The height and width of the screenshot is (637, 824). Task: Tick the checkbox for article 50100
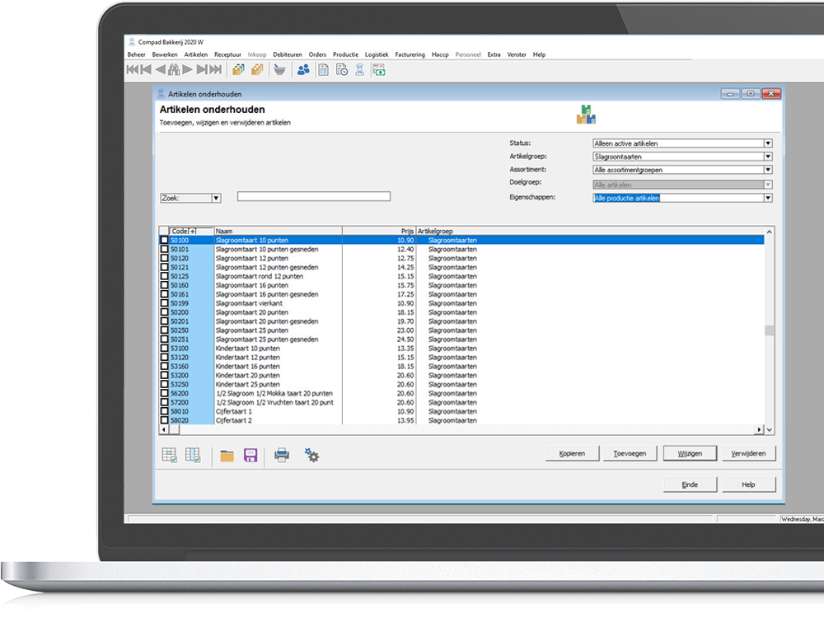tap(164, 240)
